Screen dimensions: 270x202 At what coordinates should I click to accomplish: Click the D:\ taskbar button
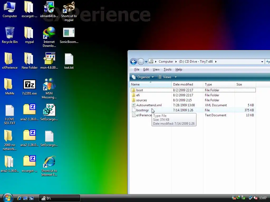[60, 198]
